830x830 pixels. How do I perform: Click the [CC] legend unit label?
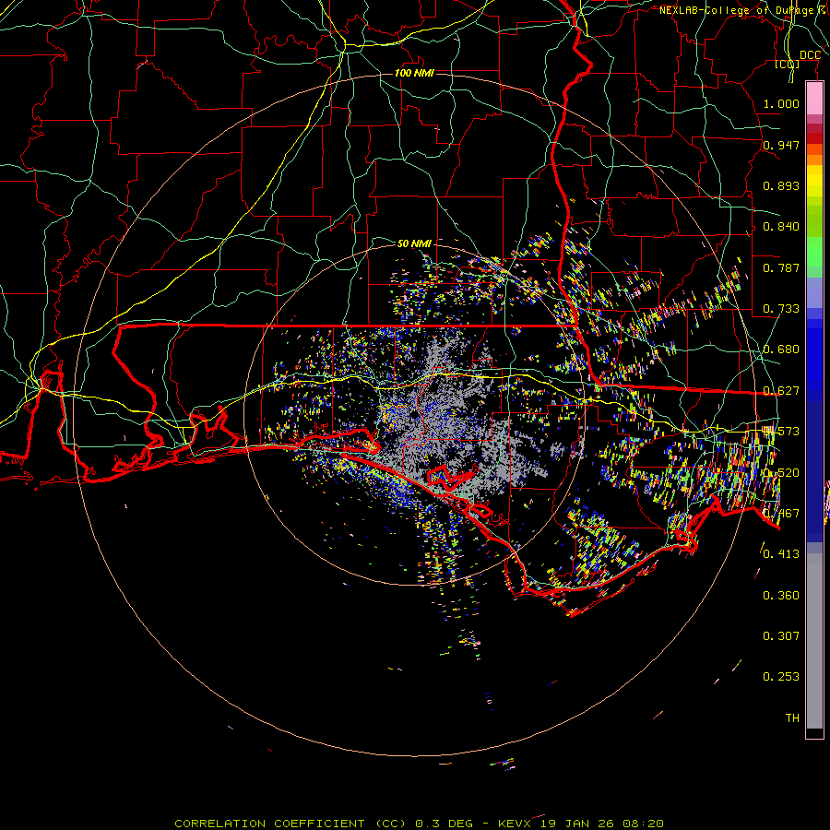[788, 64]
